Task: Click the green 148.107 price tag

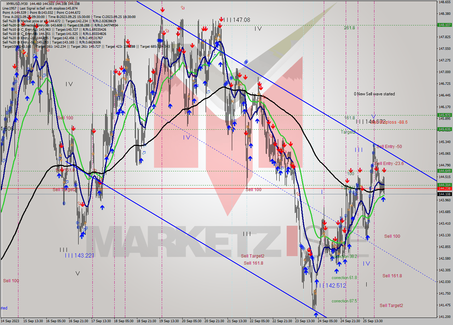Action: (x=445, y=25)
